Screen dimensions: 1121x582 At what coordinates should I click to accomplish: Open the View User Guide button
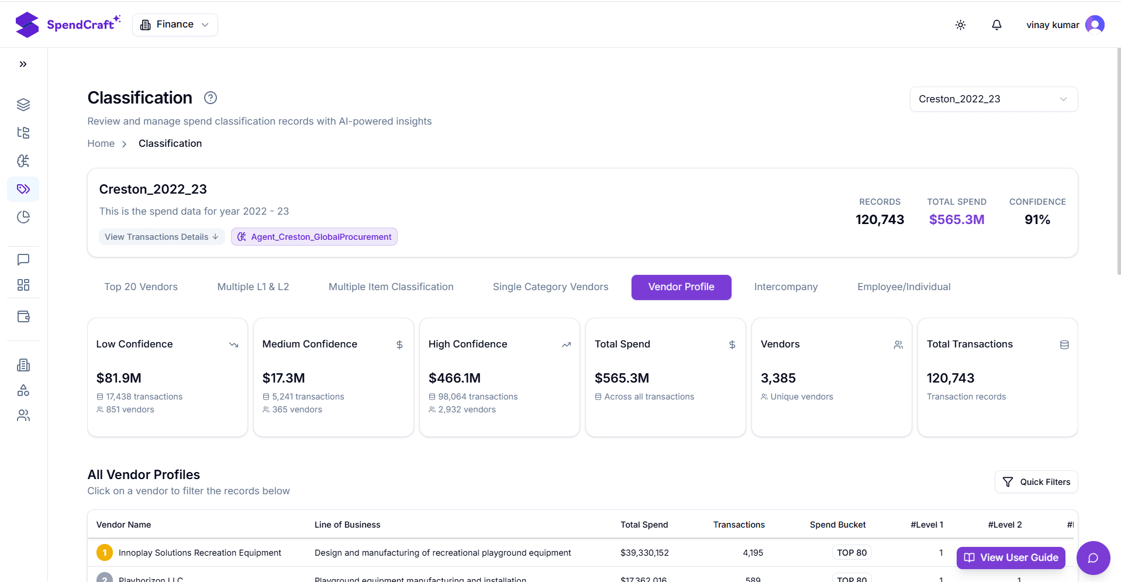coord(1010,557)
